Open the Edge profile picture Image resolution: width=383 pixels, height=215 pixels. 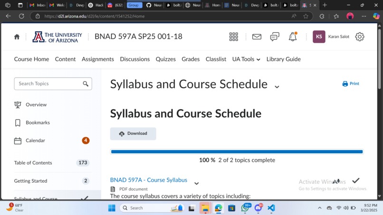[350, 16]
